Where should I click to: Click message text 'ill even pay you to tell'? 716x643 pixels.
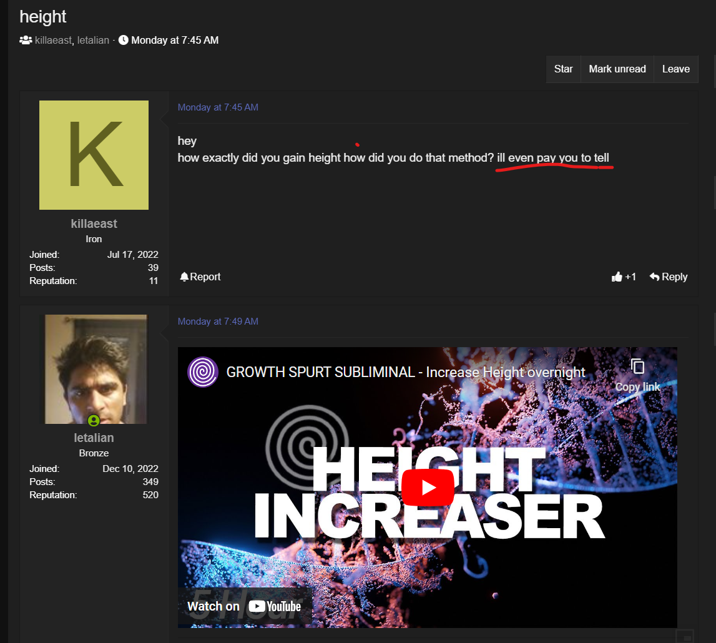(x=553, y=158)
